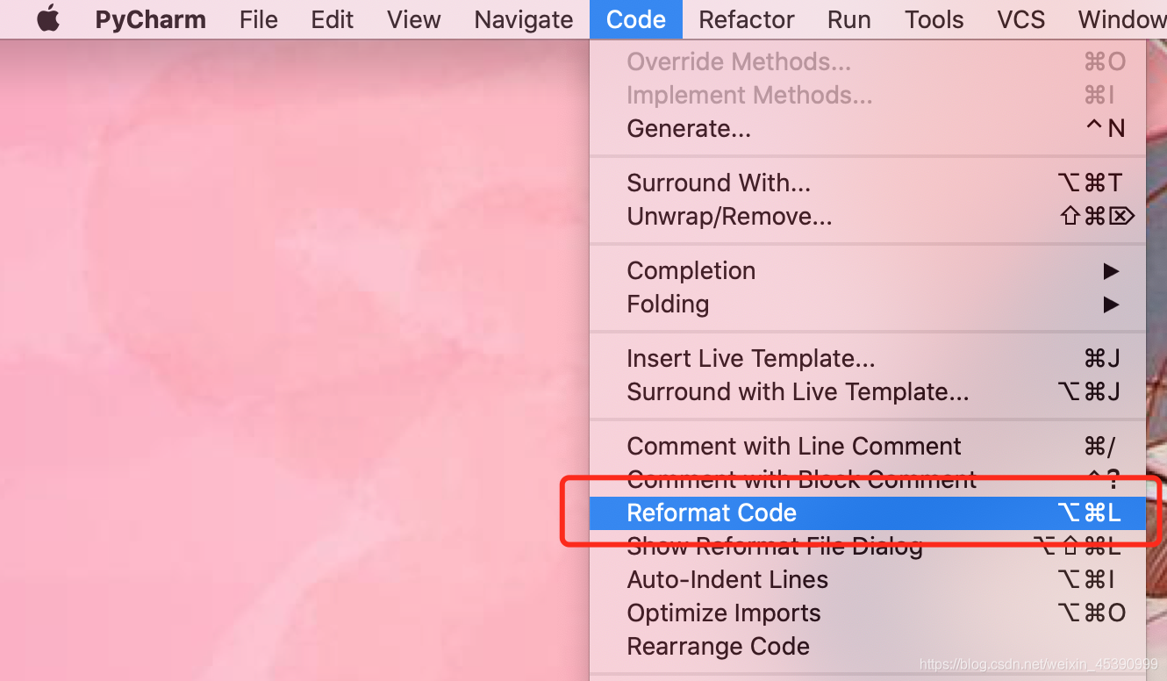The height and width of the screenshot is (681, 1167).
Task: Open the VCS menu
Action: 1020,19
